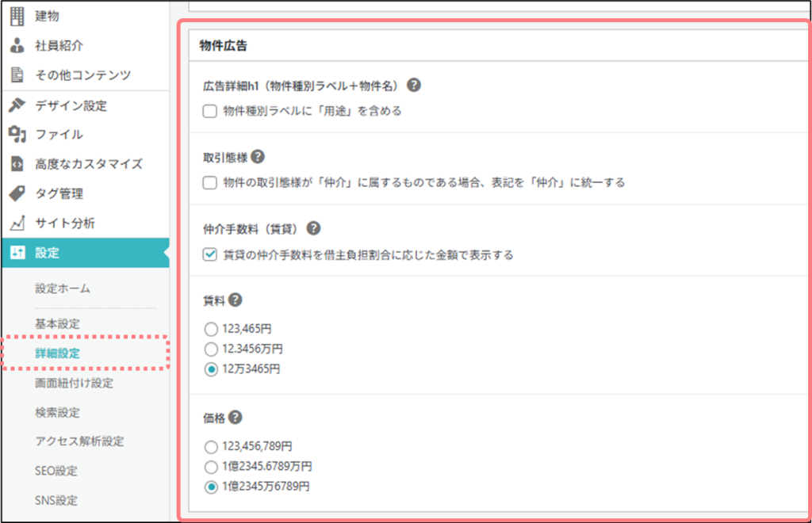
Task: Check the 表記を「仲介」に統一する checkbox
Action: 210,183
